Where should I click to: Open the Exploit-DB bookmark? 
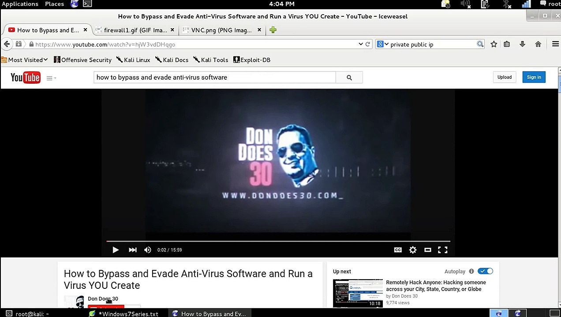(x=252, y=60)
